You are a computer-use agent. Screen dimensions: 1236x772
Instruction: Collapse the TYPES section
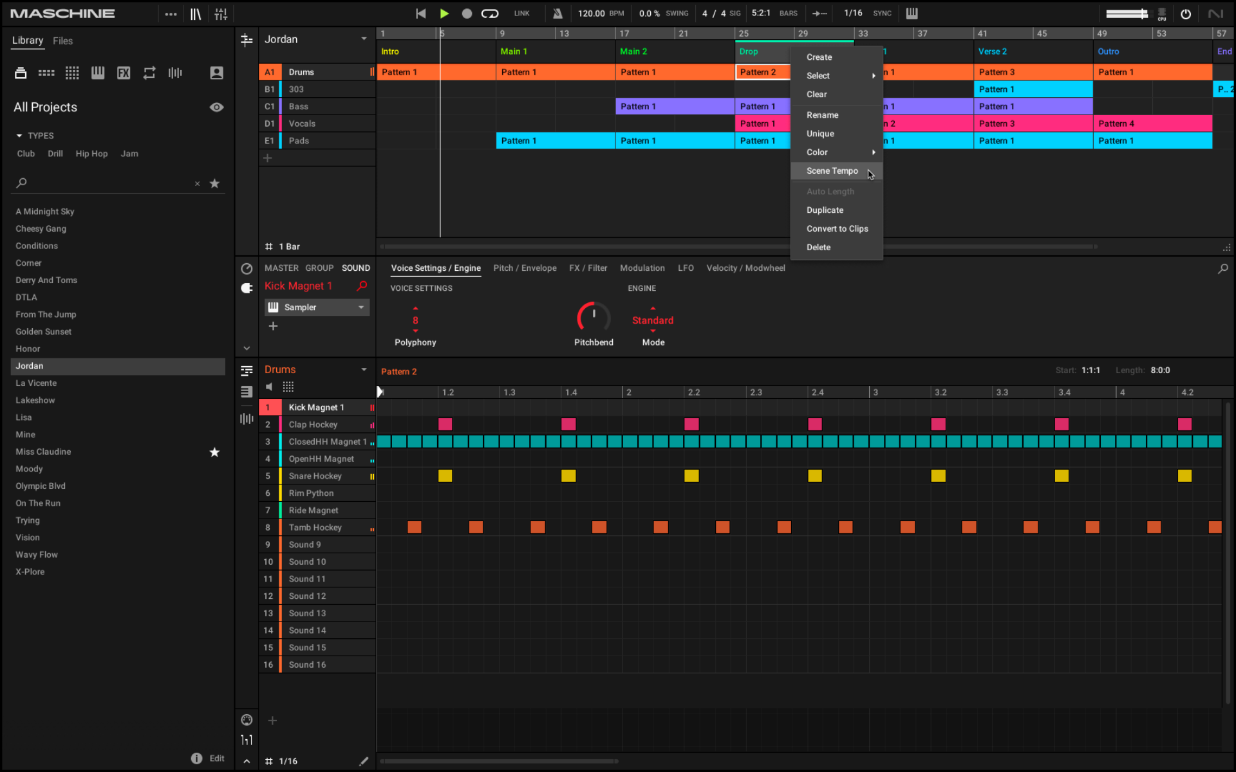(x=19, y=135)
